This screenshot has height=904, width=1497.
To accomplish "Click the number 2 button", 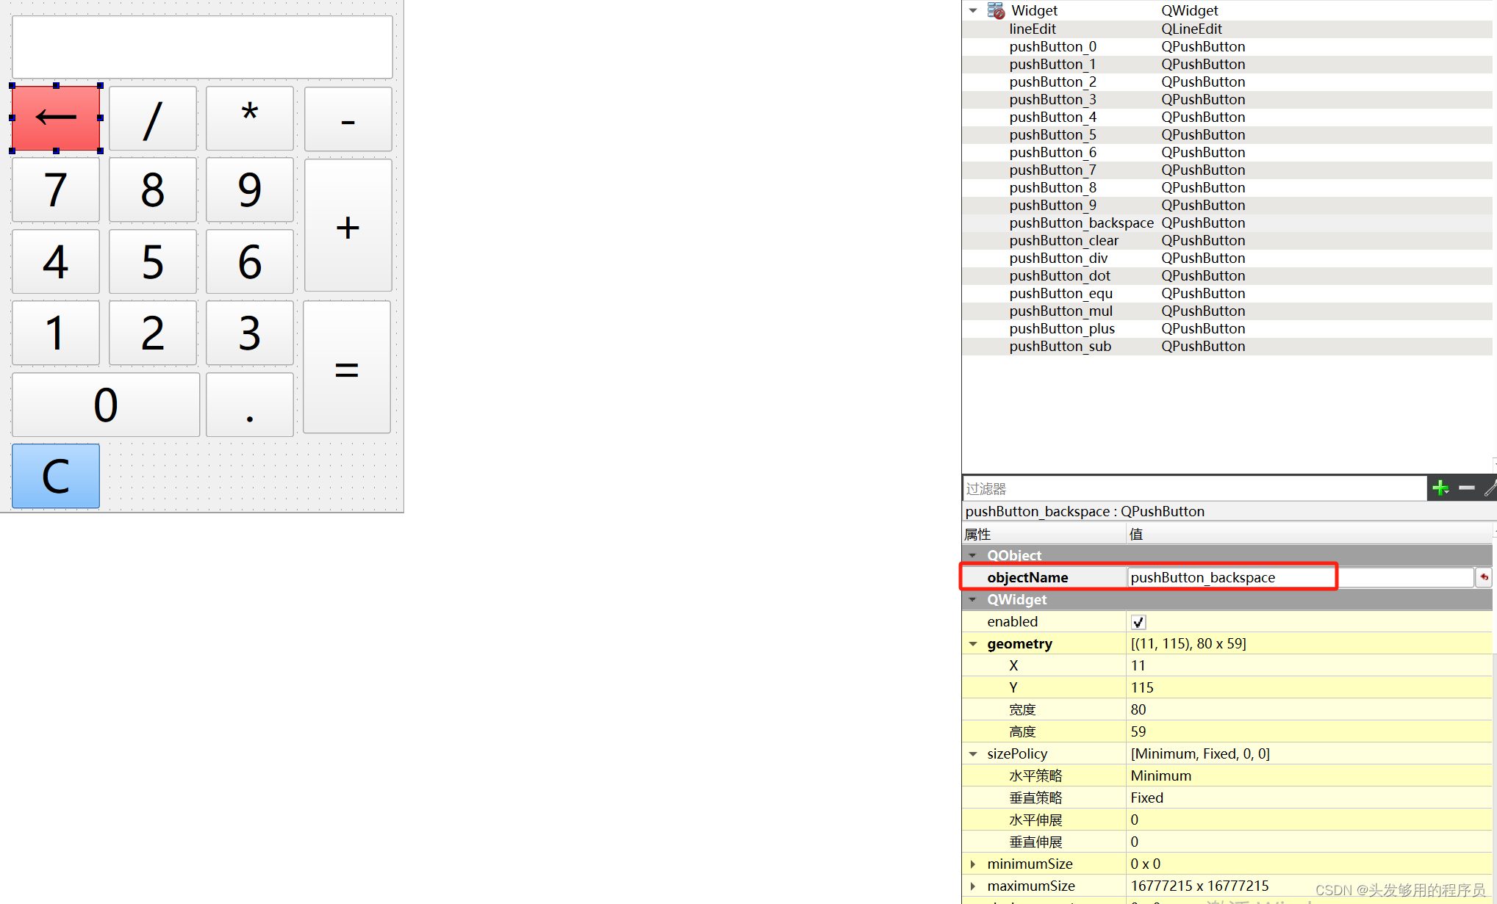I will 153,333.
